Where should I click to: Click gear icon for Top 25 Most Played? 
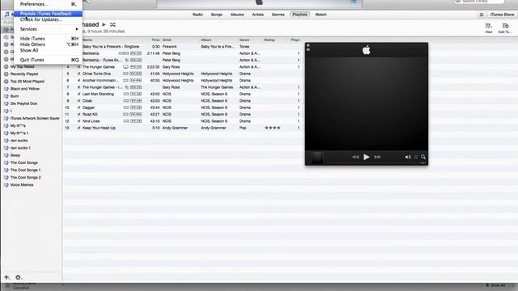click(x=6, y=81)
